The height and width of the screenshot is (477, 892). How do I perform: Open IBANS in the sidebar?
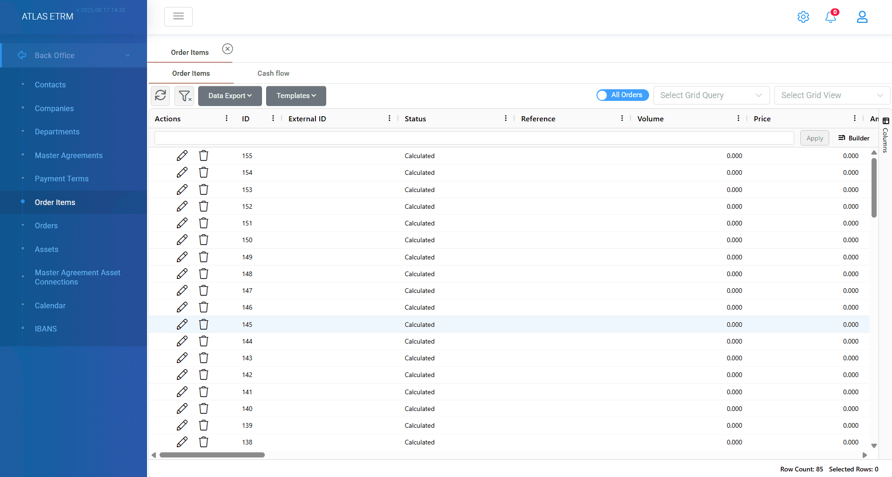coord(46,329)
